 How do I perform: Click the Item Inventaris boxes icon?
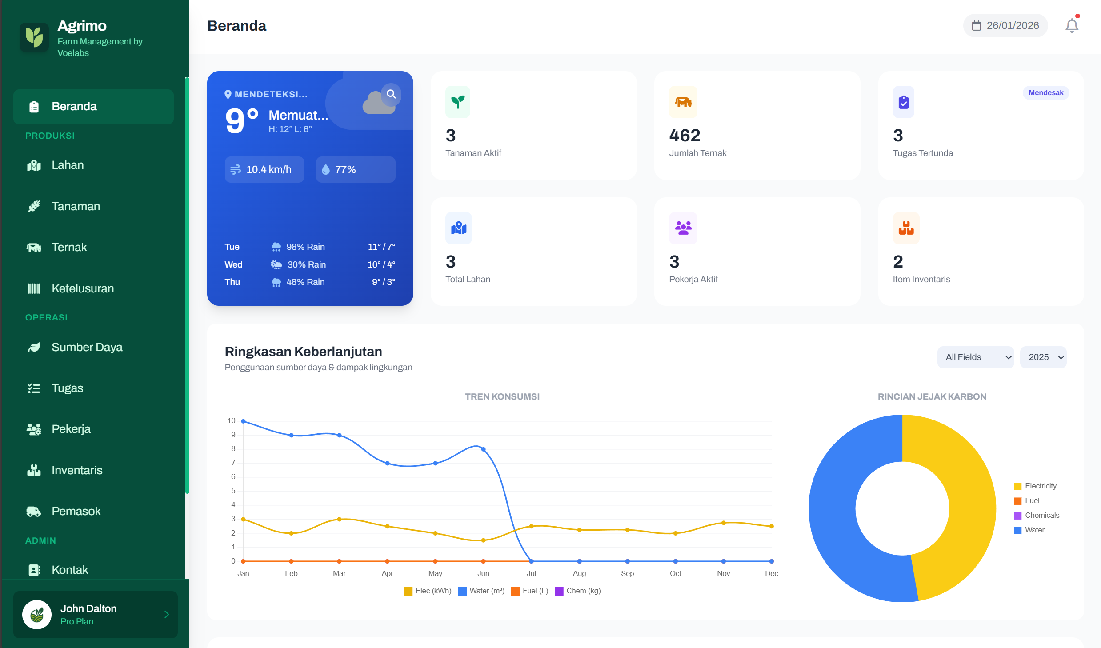coord(905,228)
